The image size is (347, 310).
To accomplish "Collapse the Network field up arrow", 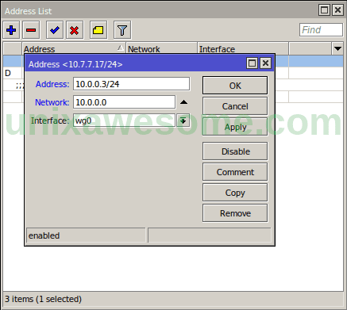I will coord(183,102).
